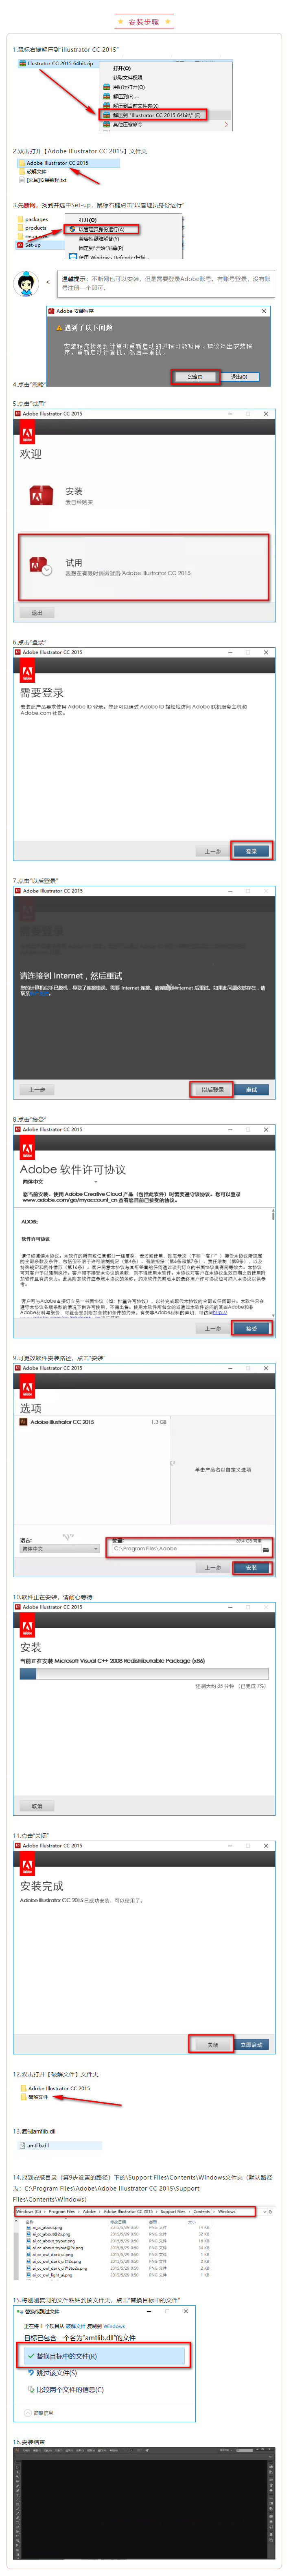This screenshot has width=291, height=2576.
Task: Choose 替换目标中的文件(R)
Action: coord(105,2356)
